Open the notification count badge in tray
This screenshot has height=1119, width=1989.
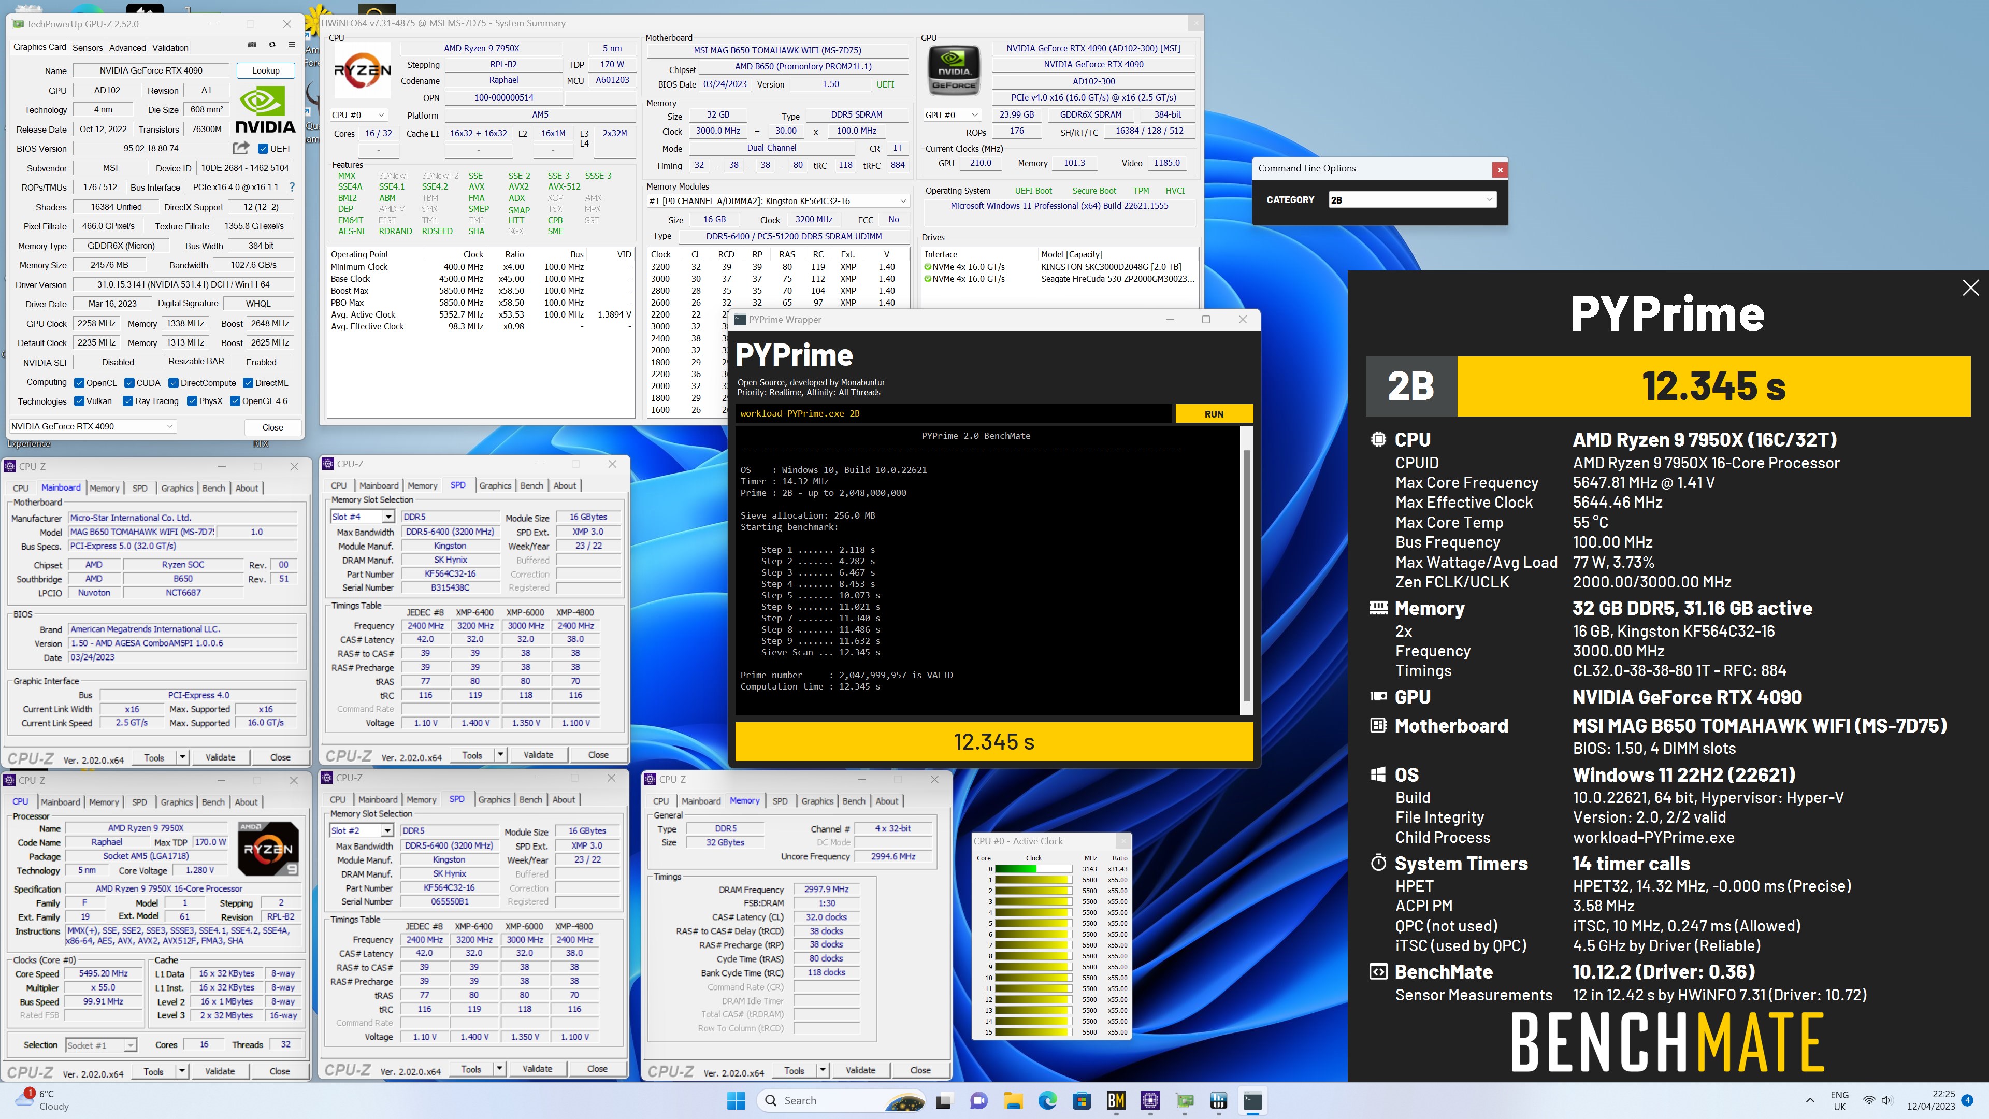tap(1967, 1100)
